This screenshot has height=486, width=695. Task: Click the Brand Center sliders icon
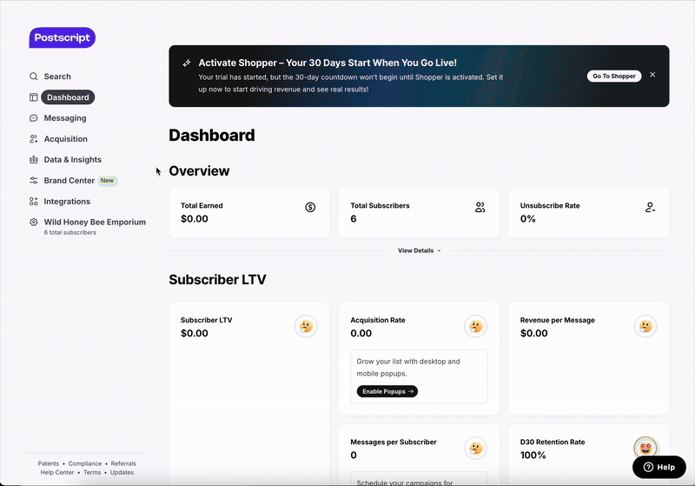[x=34, y=181]
